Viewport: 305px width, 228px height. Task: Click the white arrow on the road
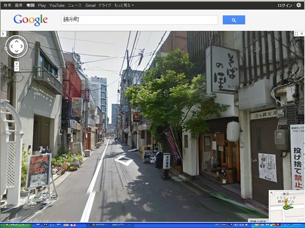[x=124, y=160]
